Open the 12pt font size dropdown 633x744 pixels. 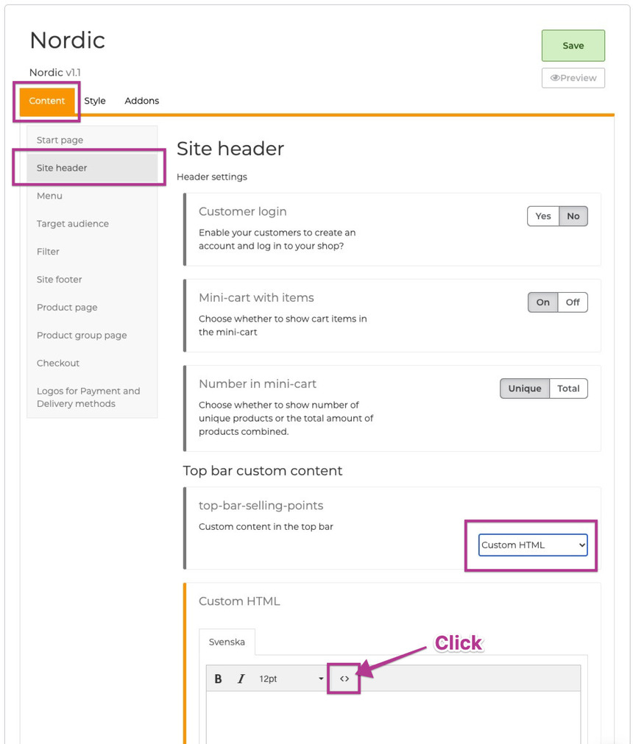tap(291, 679)
